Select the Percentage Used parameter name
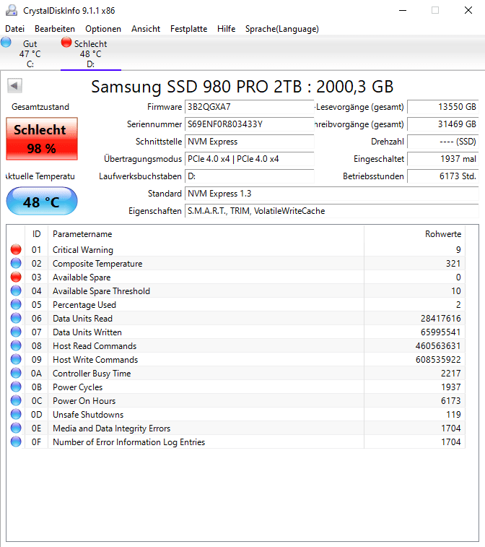 pos(84,305)
